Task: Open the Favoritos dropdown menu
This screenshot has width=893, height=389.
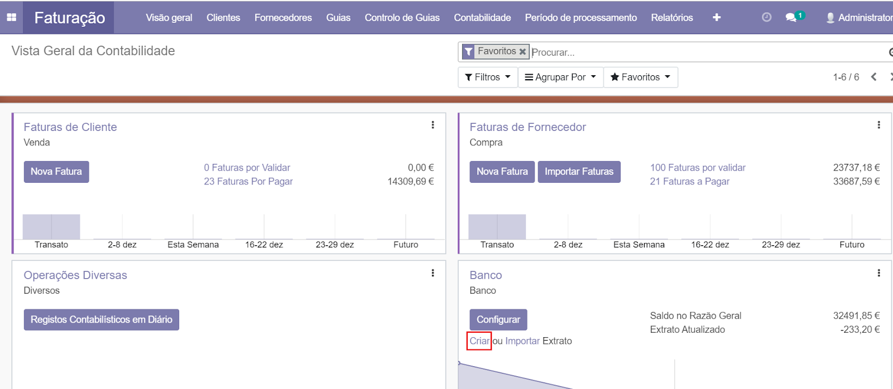Action: click(640, 77)
